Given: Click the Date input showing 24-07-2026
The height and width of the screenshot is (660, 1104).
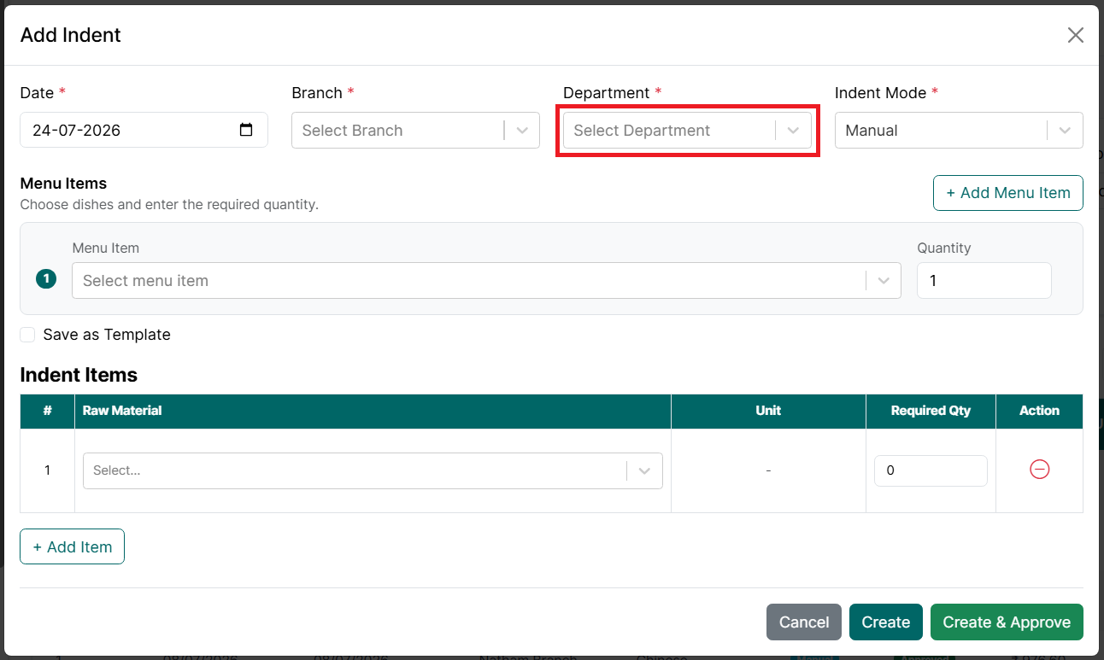Looking at the screenshot, I should (x=144, y=130).
